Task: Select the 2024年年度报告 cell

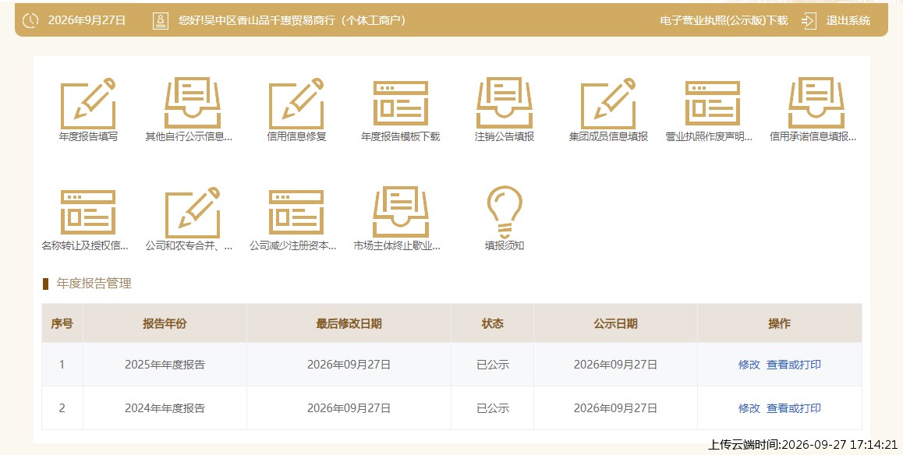Action: click(x=165, y=408)
